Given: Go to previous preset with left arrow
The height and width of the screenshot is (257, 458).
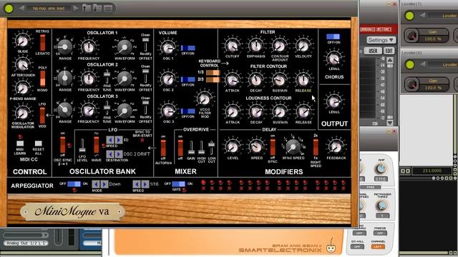Looking at the screenshot, I should (21, 8).
